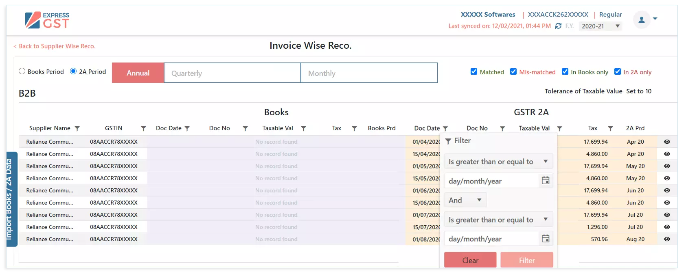This screenshot has width=686, height=274.
Task: Switch to the Monthly tab
Action: (369, 73)
